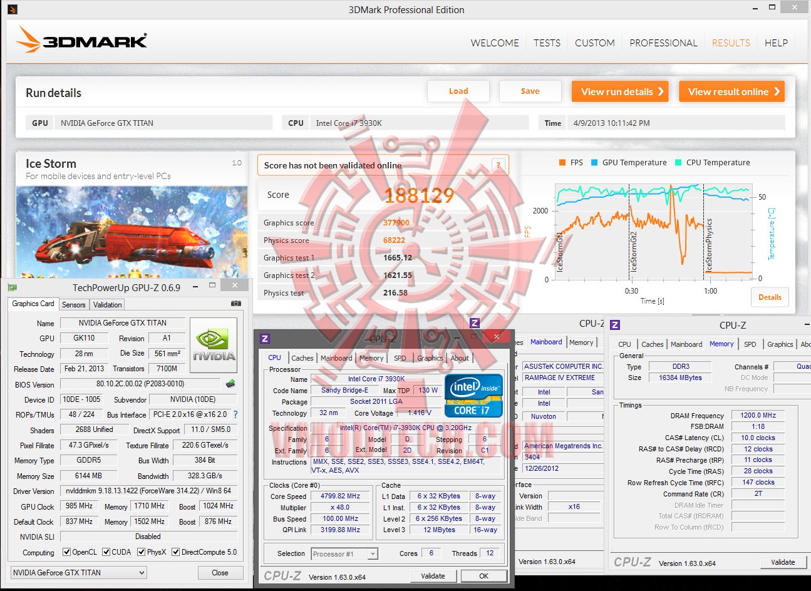Click the Save button

click(530, 91)
